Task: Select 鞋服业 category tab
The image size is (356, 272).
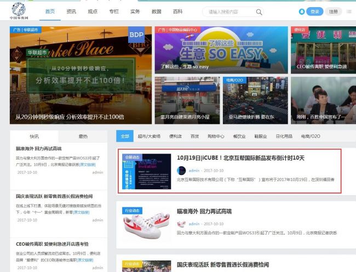Action: pyautogui.click(x=261, y=136)
